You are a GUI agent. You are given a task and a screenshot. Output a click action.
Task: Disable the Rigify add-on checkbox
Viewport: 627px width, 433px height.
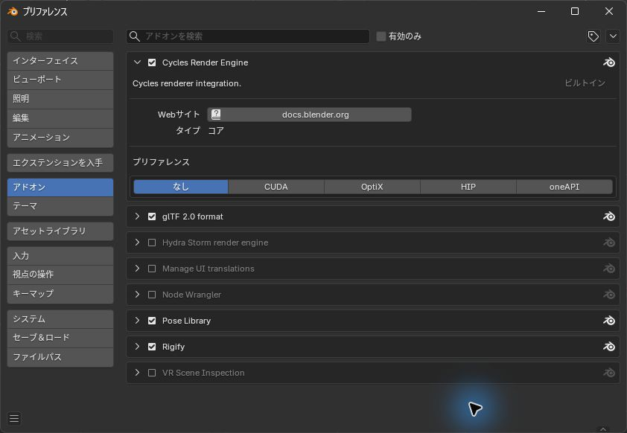(152, 347)
